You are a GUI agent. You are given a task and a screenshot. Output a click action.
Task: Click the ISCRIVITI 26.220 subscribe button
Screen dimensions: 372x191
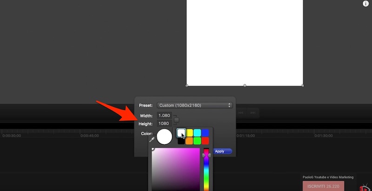point(323,186)
